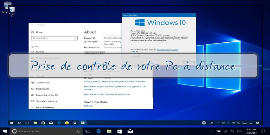Click 'Change product key or upgrade your edition' link
The image size is (270, 135).
(x=115, y=81)
